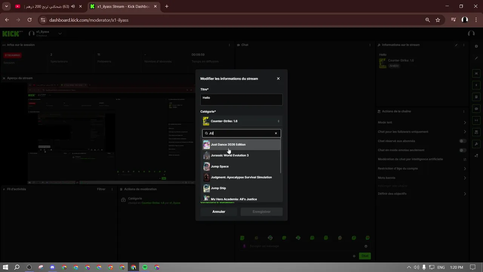Click the lightning bolt sidebar icon
The image size is (483, 272).
[x=476, y=85]
